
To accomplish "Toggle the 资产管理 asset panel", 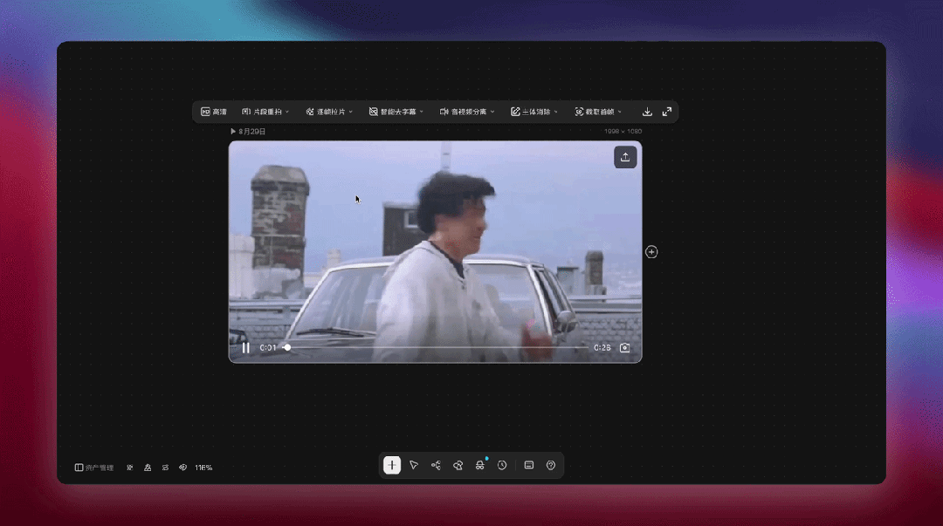I will click(x=93, y=468).
